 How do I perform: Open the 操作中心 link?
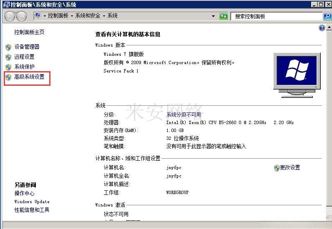click(x=24, y=194)
